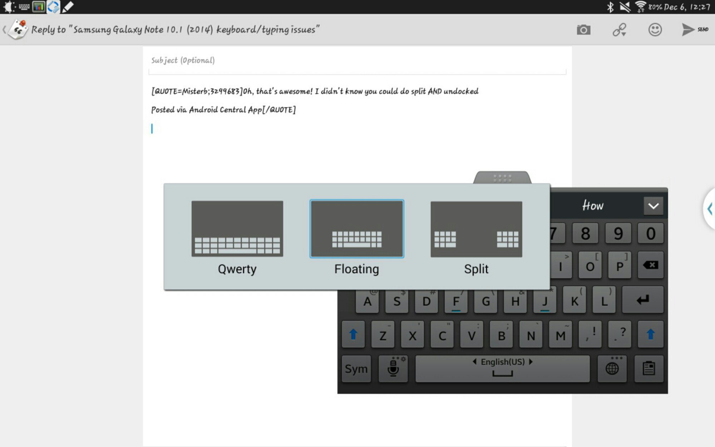Select the 'How' word suggestion
The image size is (715, 447).
[x=593, y=206]
